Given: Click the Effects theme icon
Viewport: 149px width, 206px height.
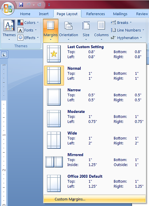Looking at the screenshot, I should coord(20,38).
